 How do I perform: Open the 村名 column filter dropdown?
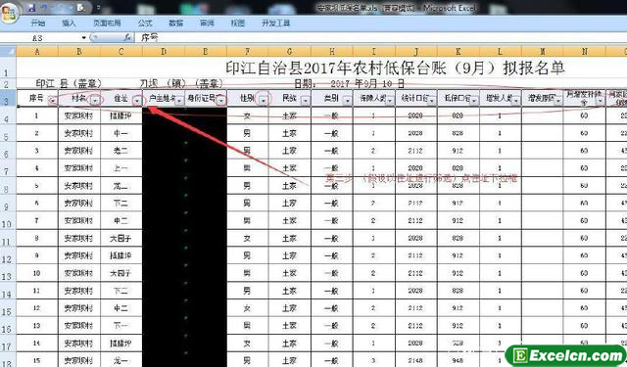(x=95, y=101)
